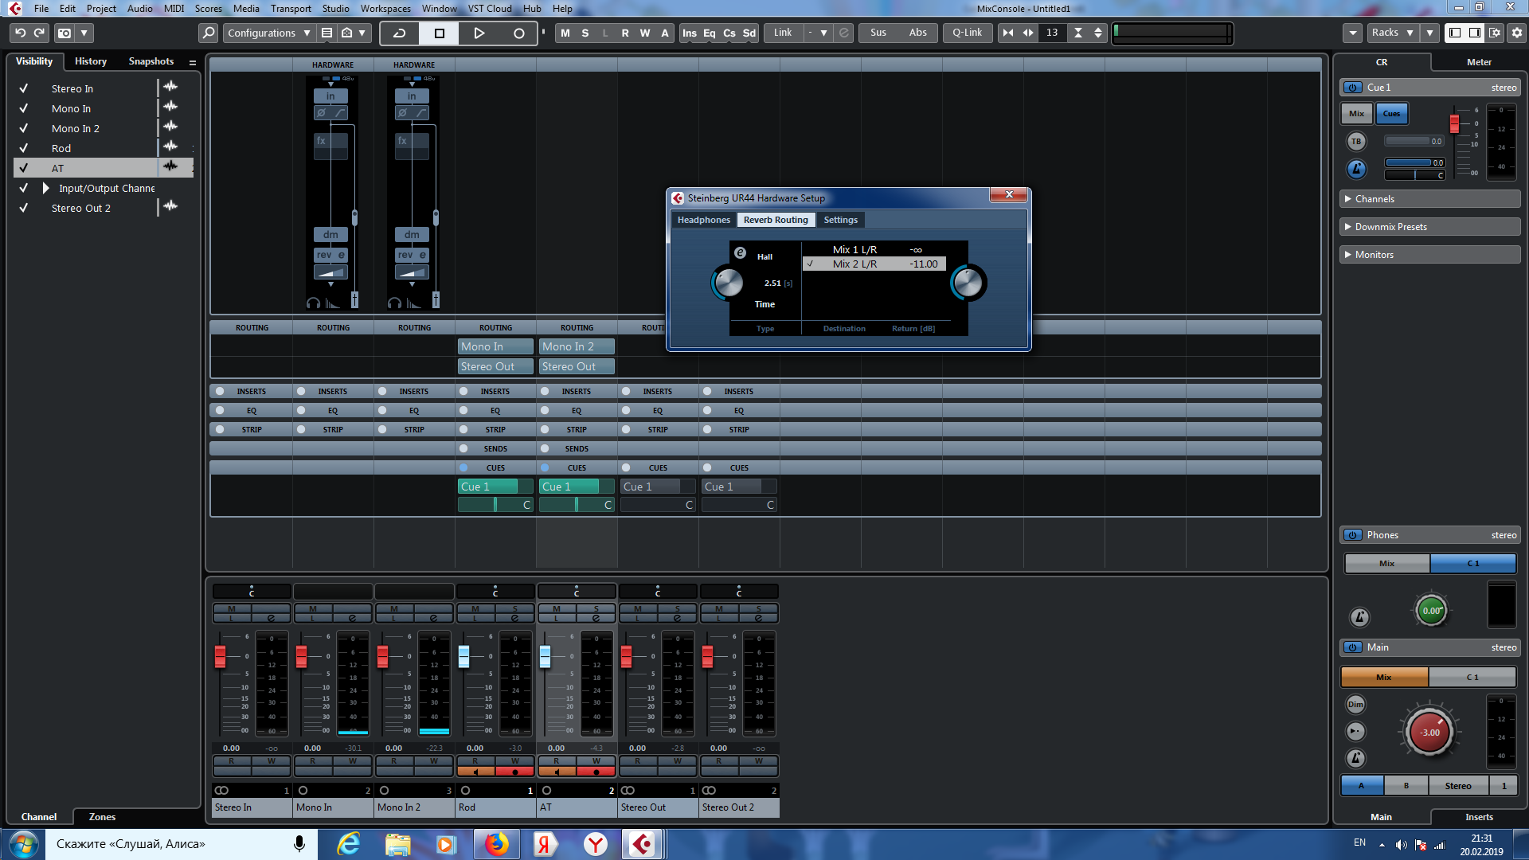The image size is (1529, 860).
Task: Open Internet Explorer from the taskbar
Action: pos(350,844)
